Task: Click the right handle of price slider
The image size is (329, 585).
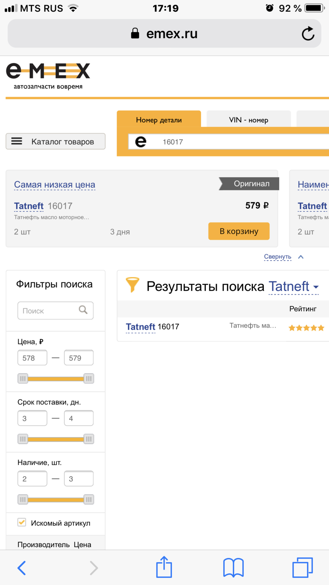Action: click(88, 378)
